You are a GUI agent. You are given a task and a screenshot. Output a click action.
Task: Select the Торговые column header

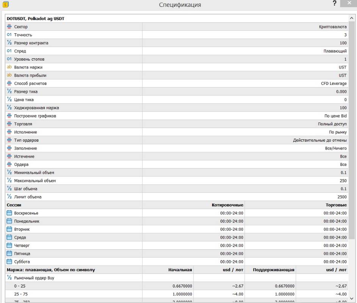336,205
